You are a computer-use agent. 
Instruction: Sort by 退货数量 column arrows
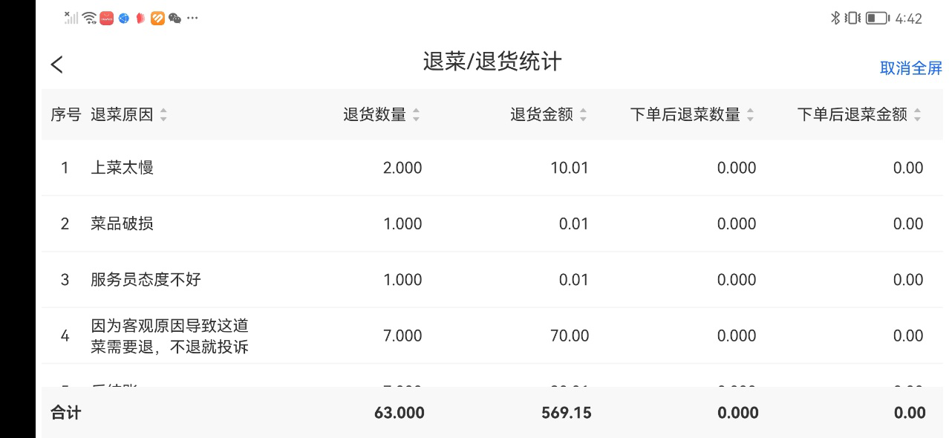(x=416, y=115)
